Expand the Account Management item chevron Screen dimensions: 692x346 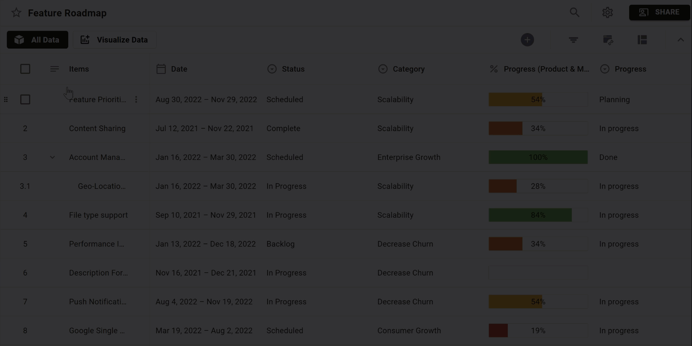pyautogui.click(x=52, y=157)
